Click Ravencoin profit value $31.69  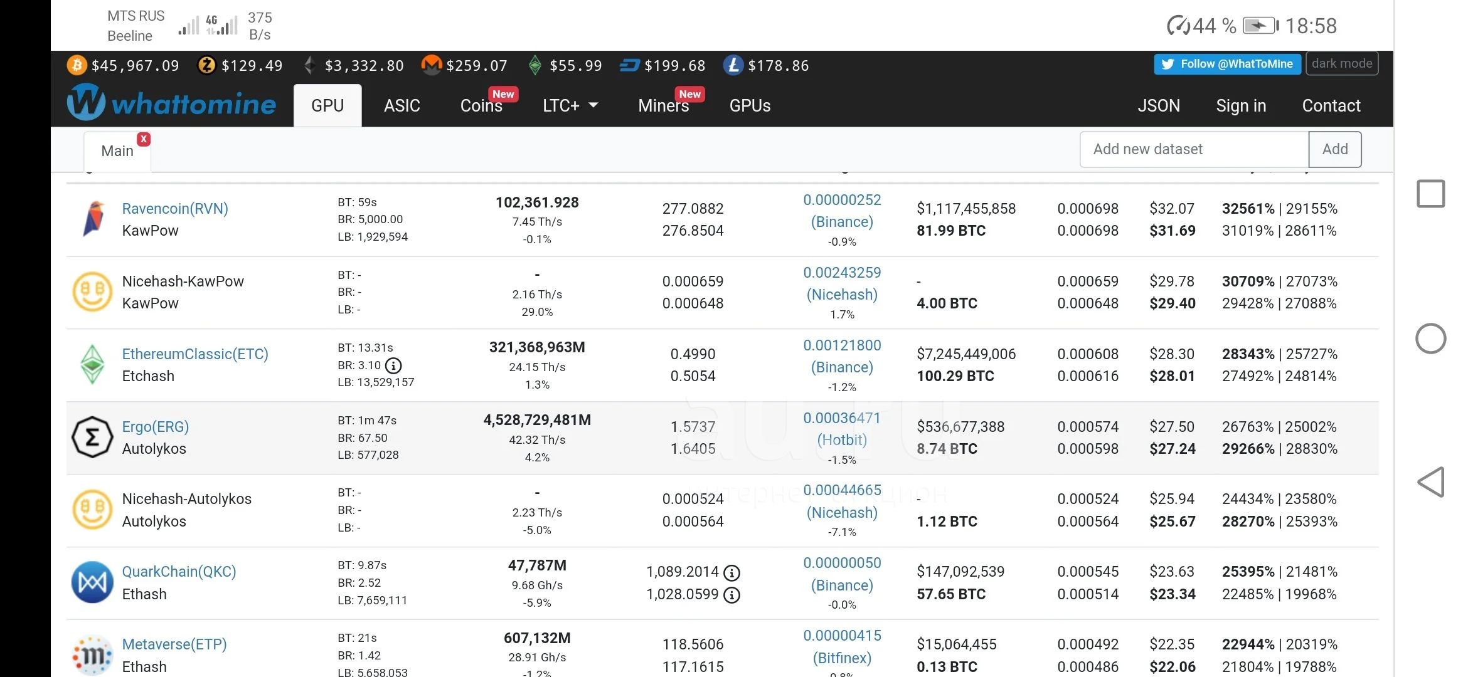tap(1173, 231)
